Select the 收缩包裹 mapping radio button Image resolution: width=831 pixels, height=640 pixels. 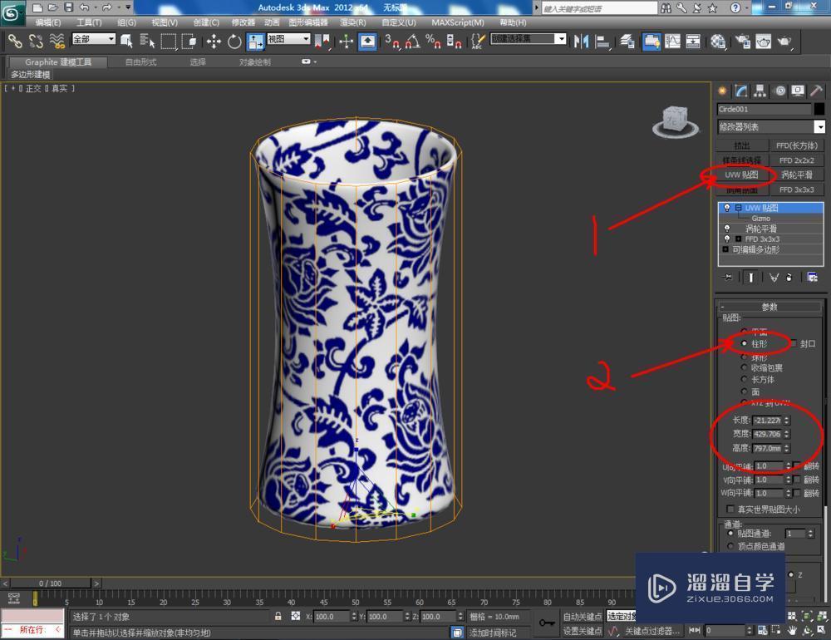pyautogui.click(x=744, y=367)
